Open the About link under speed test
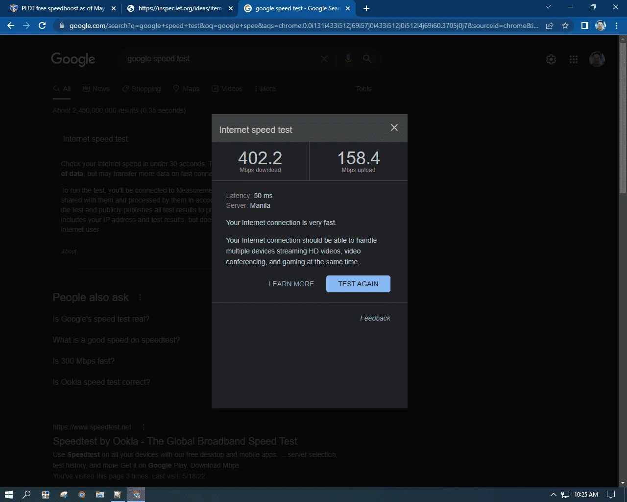Image resolution: width=627 pixels, height=502 pixels. coord(69,251)
